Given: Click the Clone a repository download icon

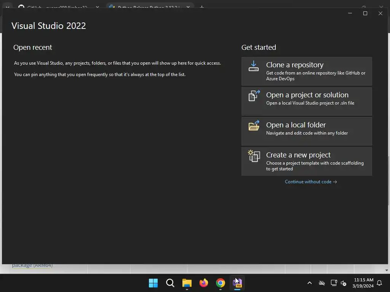Looking at the screenshot, I should pyautogui.click(x=253, y=66).
